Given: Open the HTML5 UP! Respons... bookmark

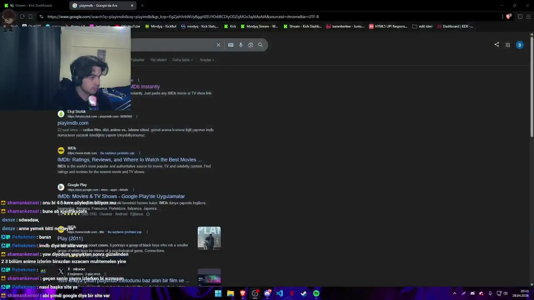Looking at the screenshot, I should click(388, 26).
